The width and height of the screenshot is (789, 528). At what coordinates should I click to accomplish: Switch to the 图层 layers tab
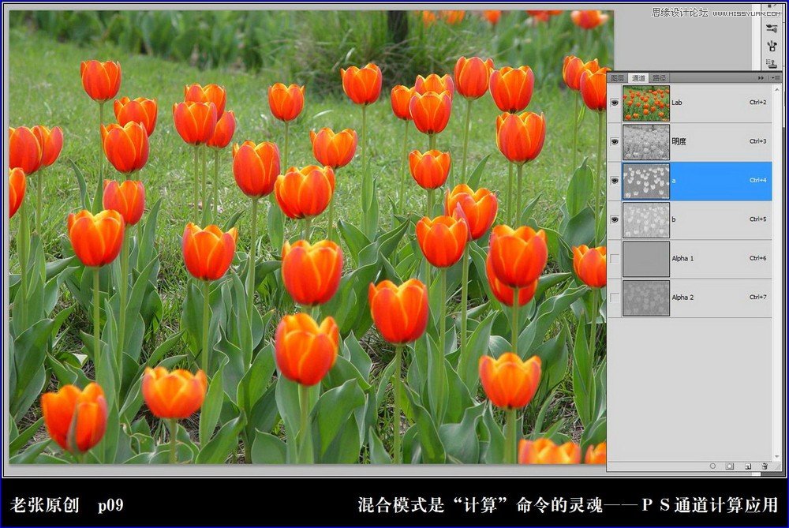[x=618, y=78]
